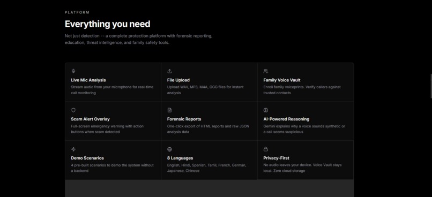
Task: Select the Family Voice Vault heading
Action: [282, 80]
